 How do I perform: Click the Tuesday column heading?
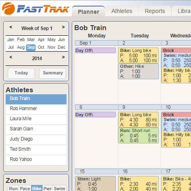tap(140, 36)
